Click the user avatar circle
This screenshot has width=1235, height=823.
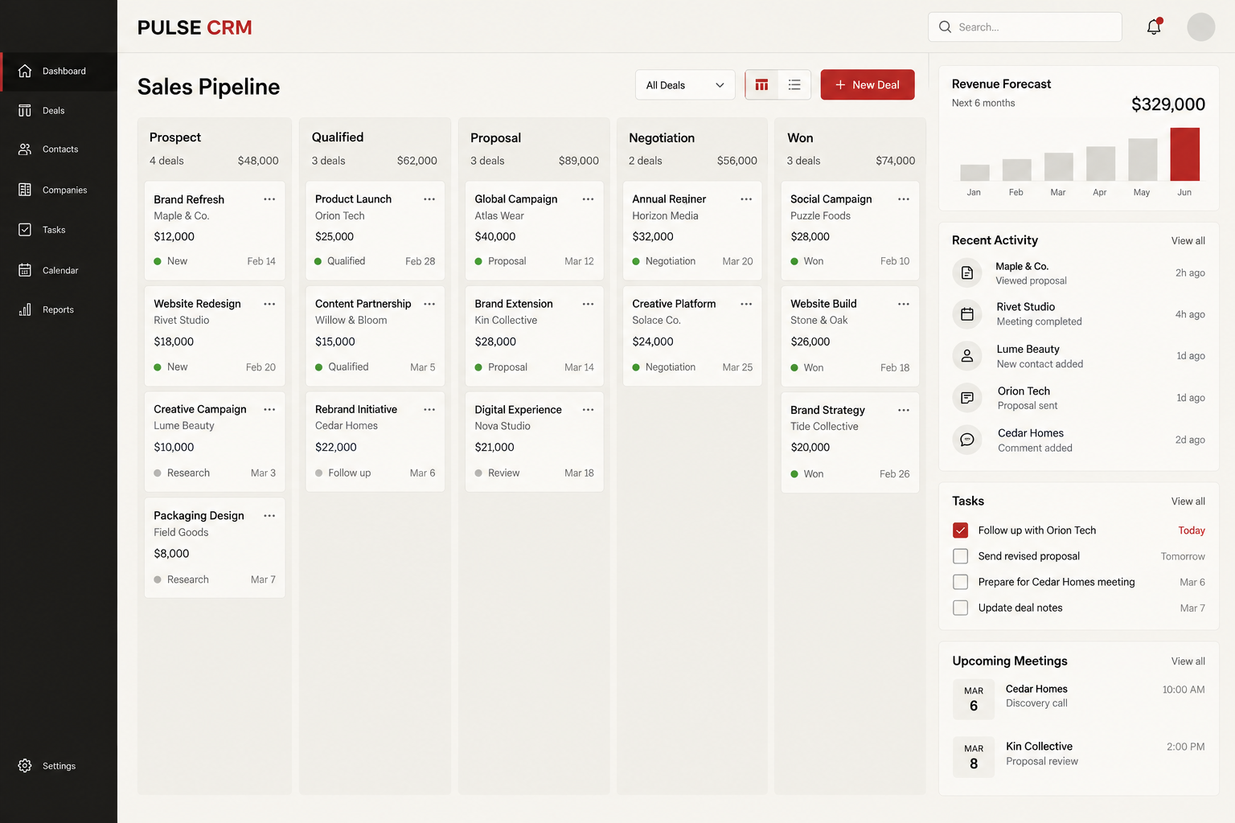[x=1200, y=27]
